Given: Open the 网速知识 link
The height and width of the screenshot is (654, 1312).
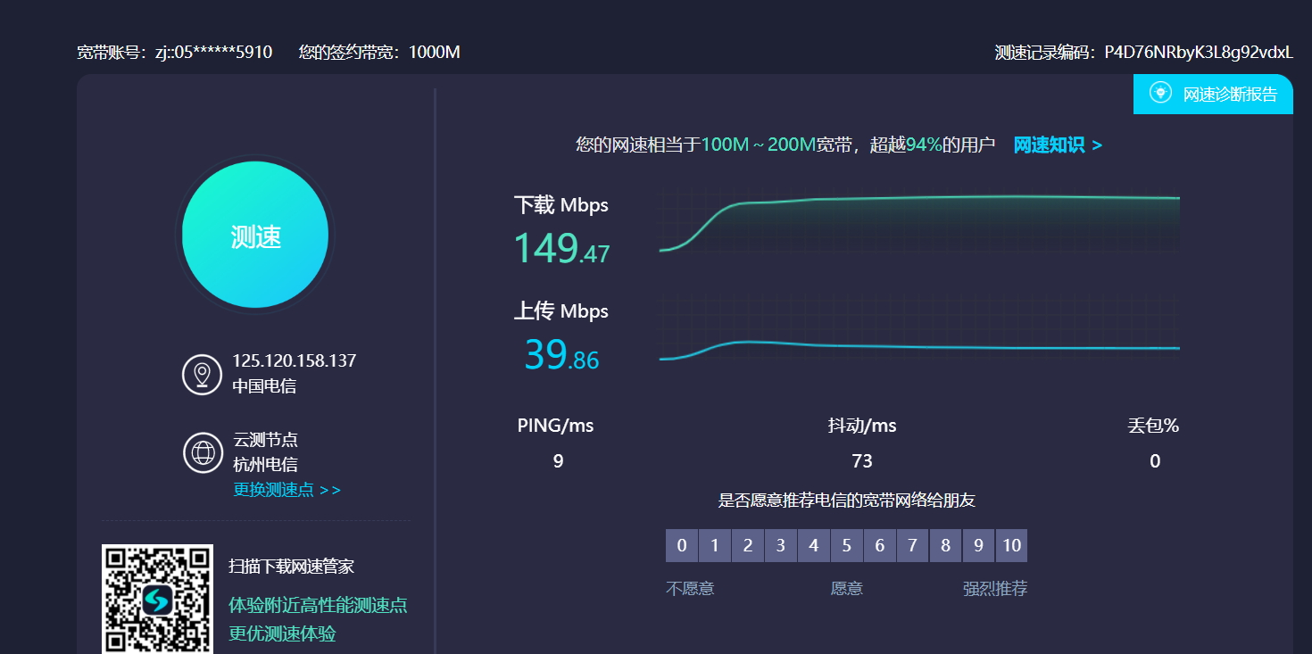Looking at the screenshot, I should (1058, 145).
